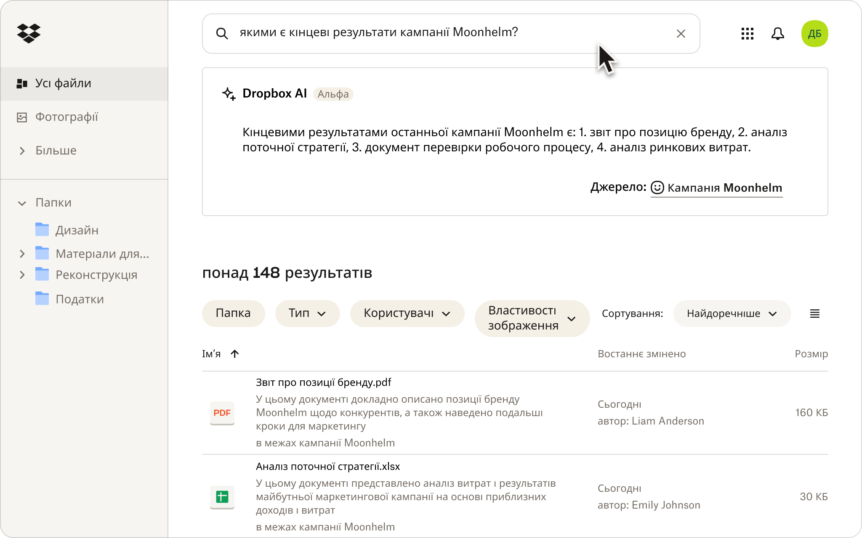Image resolution: width=862 pixels, height=538 pixels.
Task: Click the Альфа badge
Action: click(333, 94)
